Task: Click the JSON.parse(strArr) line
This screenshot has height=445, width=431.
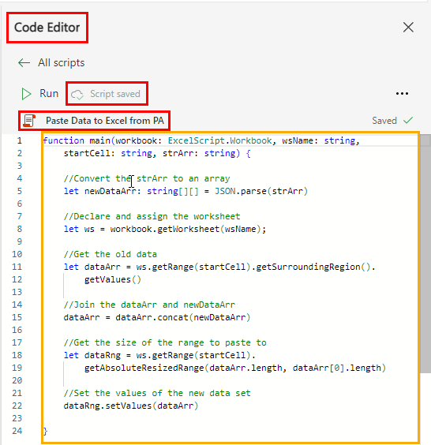Action: coord(186,191)
